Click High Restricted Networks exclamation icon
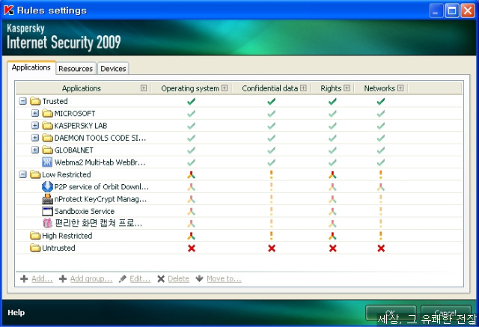The width and height of the screenshot is (479, 327). click(381, 236)
